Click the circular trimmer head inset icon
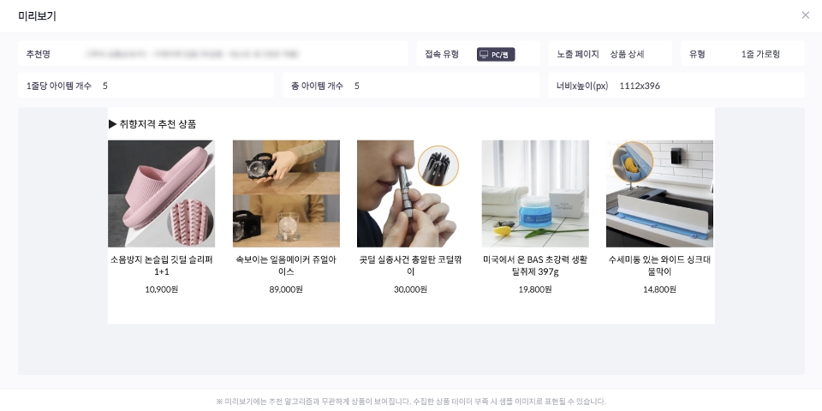Viewport: 822px width, 411px height. [438, 165]
